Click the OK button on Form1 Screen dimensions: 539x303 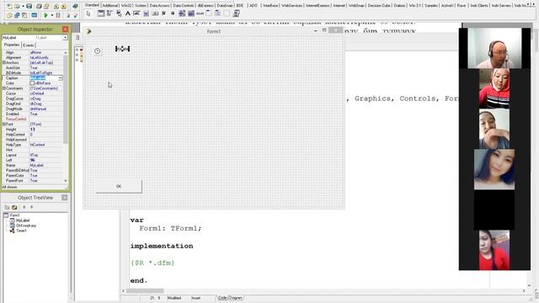click(x=119, y=186)
